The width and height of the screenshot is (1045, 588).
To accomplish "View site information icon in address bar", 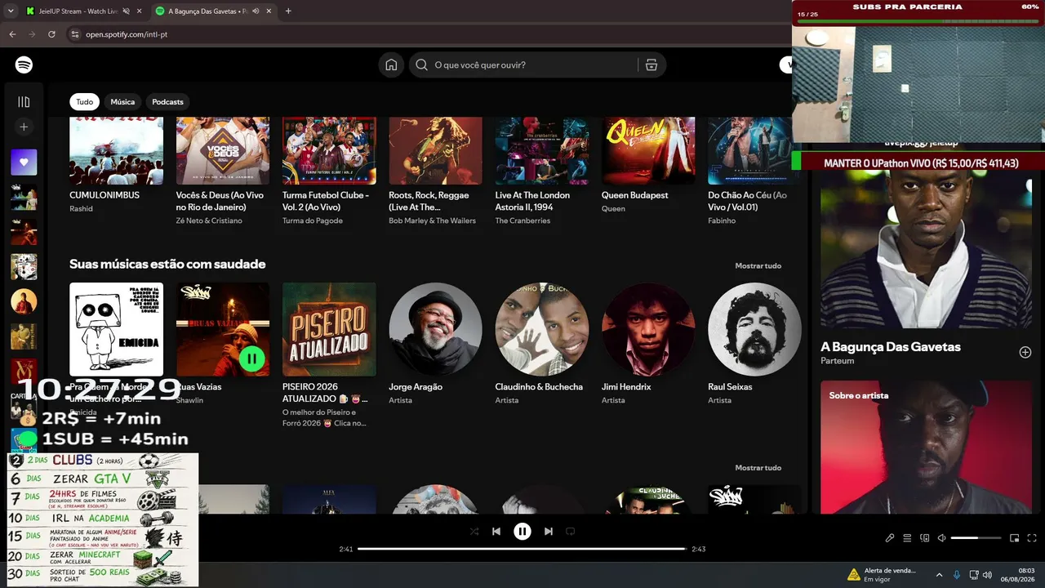I will (x=74, y=34).
